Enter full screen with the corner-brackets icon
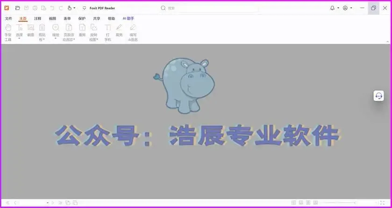This screenshot has height=208, width=392. click(383, 203)
